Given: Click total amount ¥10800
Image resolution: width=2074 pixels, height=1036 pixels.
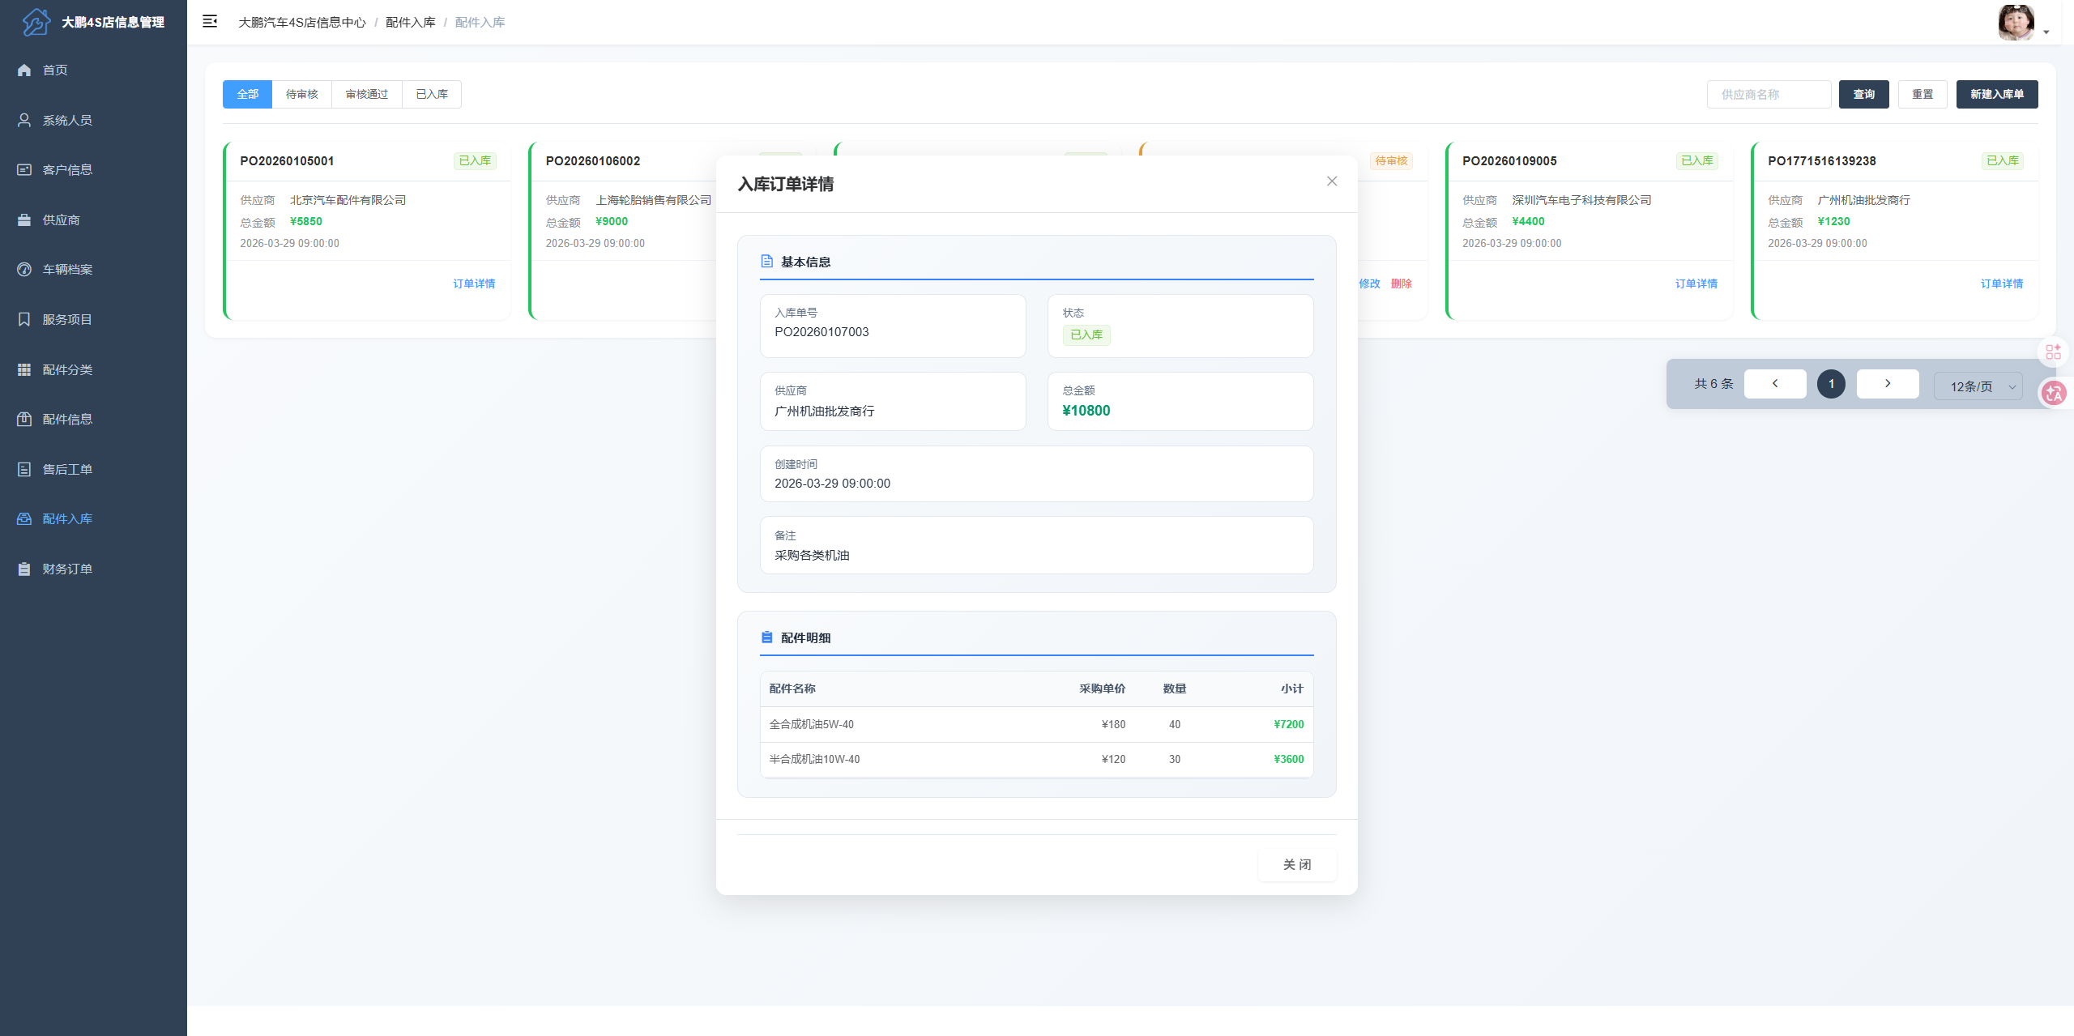Looking at the screenshot, I should tap(1086, 411).
